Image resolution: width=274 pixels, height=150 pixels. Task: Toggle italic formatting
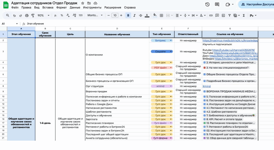click(134, 16)
